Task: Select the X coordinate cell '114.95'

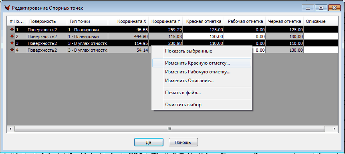Action: [128, 43]
